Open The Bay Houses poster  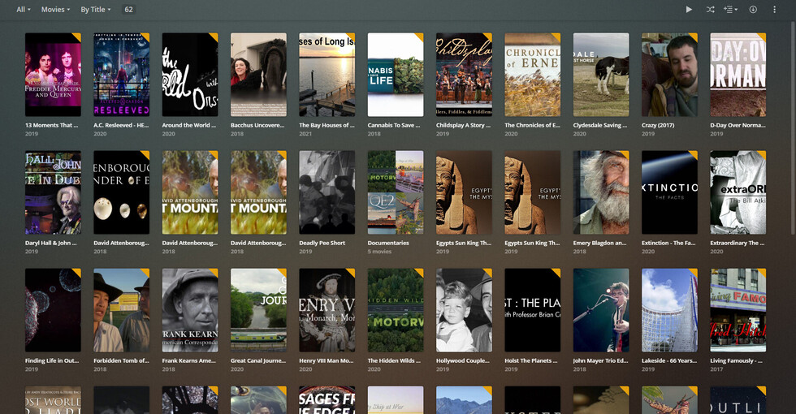pyautogui.click(x=327, y=75)
